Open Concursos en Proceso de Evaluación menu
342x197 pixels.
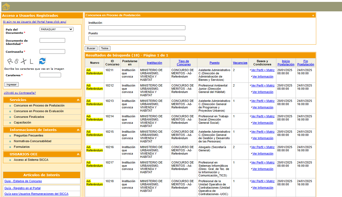click(x=39, y=111)
